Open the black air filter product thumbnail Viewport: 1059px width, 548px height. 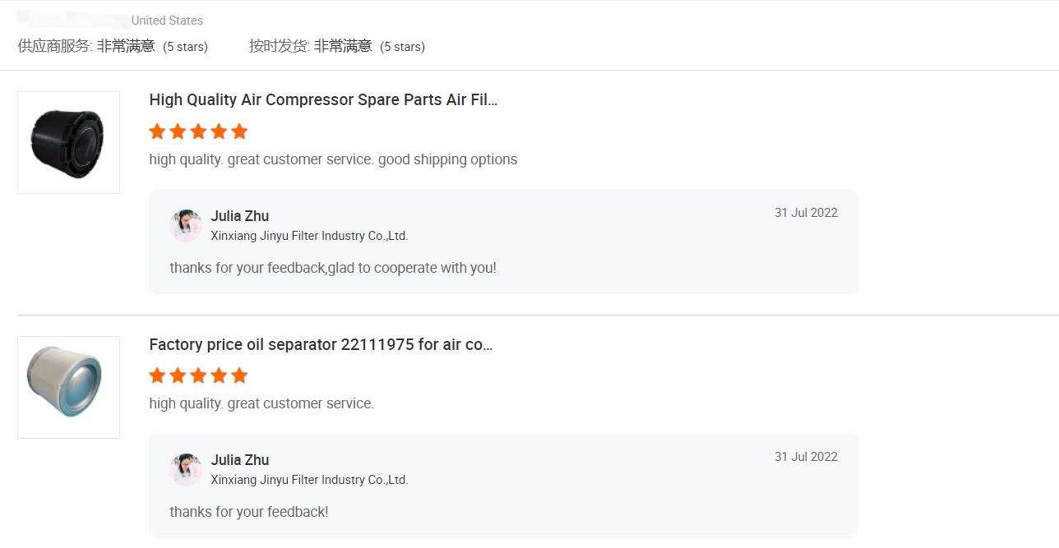point(68,142)
